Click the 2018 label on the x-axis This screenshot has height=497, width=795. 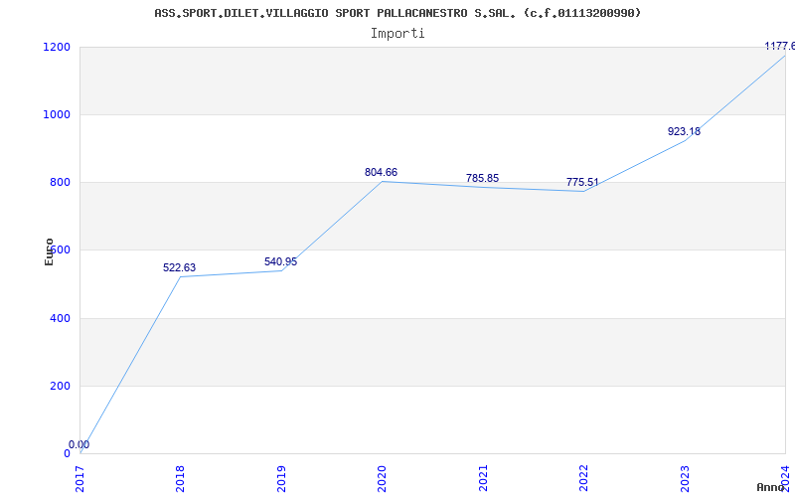(180, 477)
